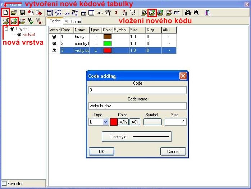Click the polyline icon with an eye
251x189 pixels.
click(75, 13)
